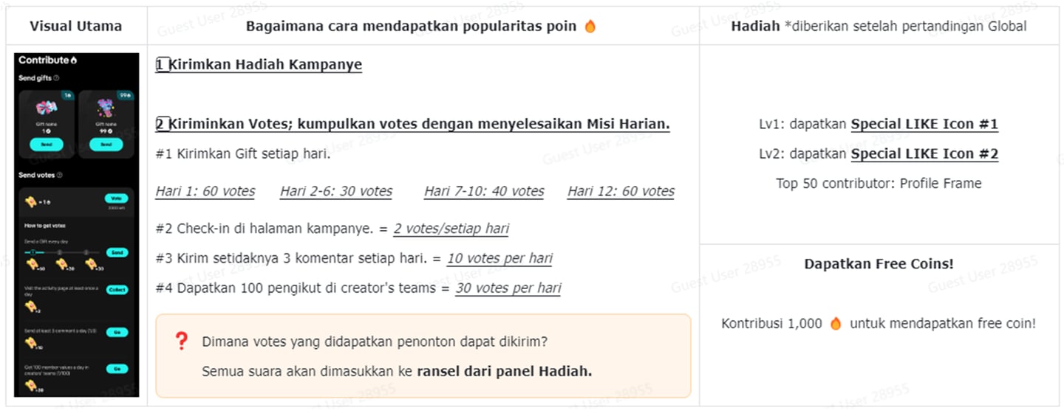Tap Collect for the activity page visit
The width and height of the screenshot is (1064, 416).
(117, 290)
